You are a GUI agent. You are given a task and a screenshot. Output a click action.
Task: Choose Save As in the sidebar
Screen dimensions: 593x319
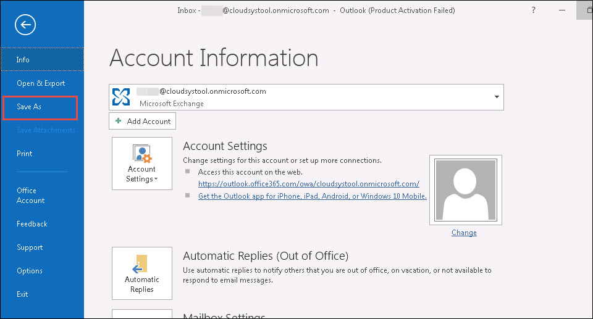[40, 107]
